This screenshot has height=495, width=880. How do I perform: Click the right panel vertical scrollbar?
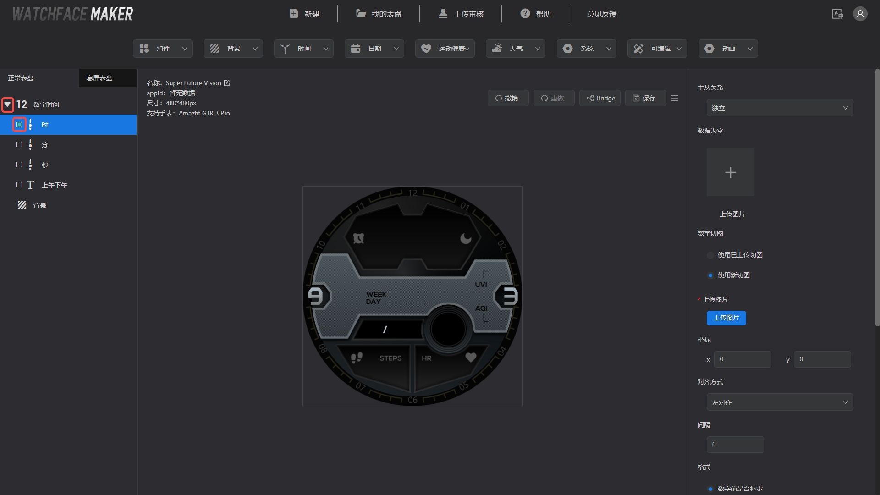tap(877, 197)
